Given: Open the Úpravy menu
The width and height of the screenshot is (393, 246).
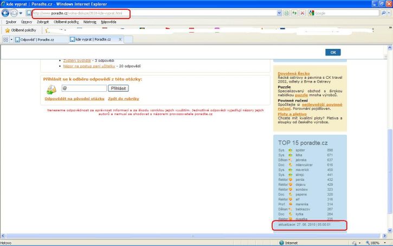Looking at the screenshot, I should point(27,22).
